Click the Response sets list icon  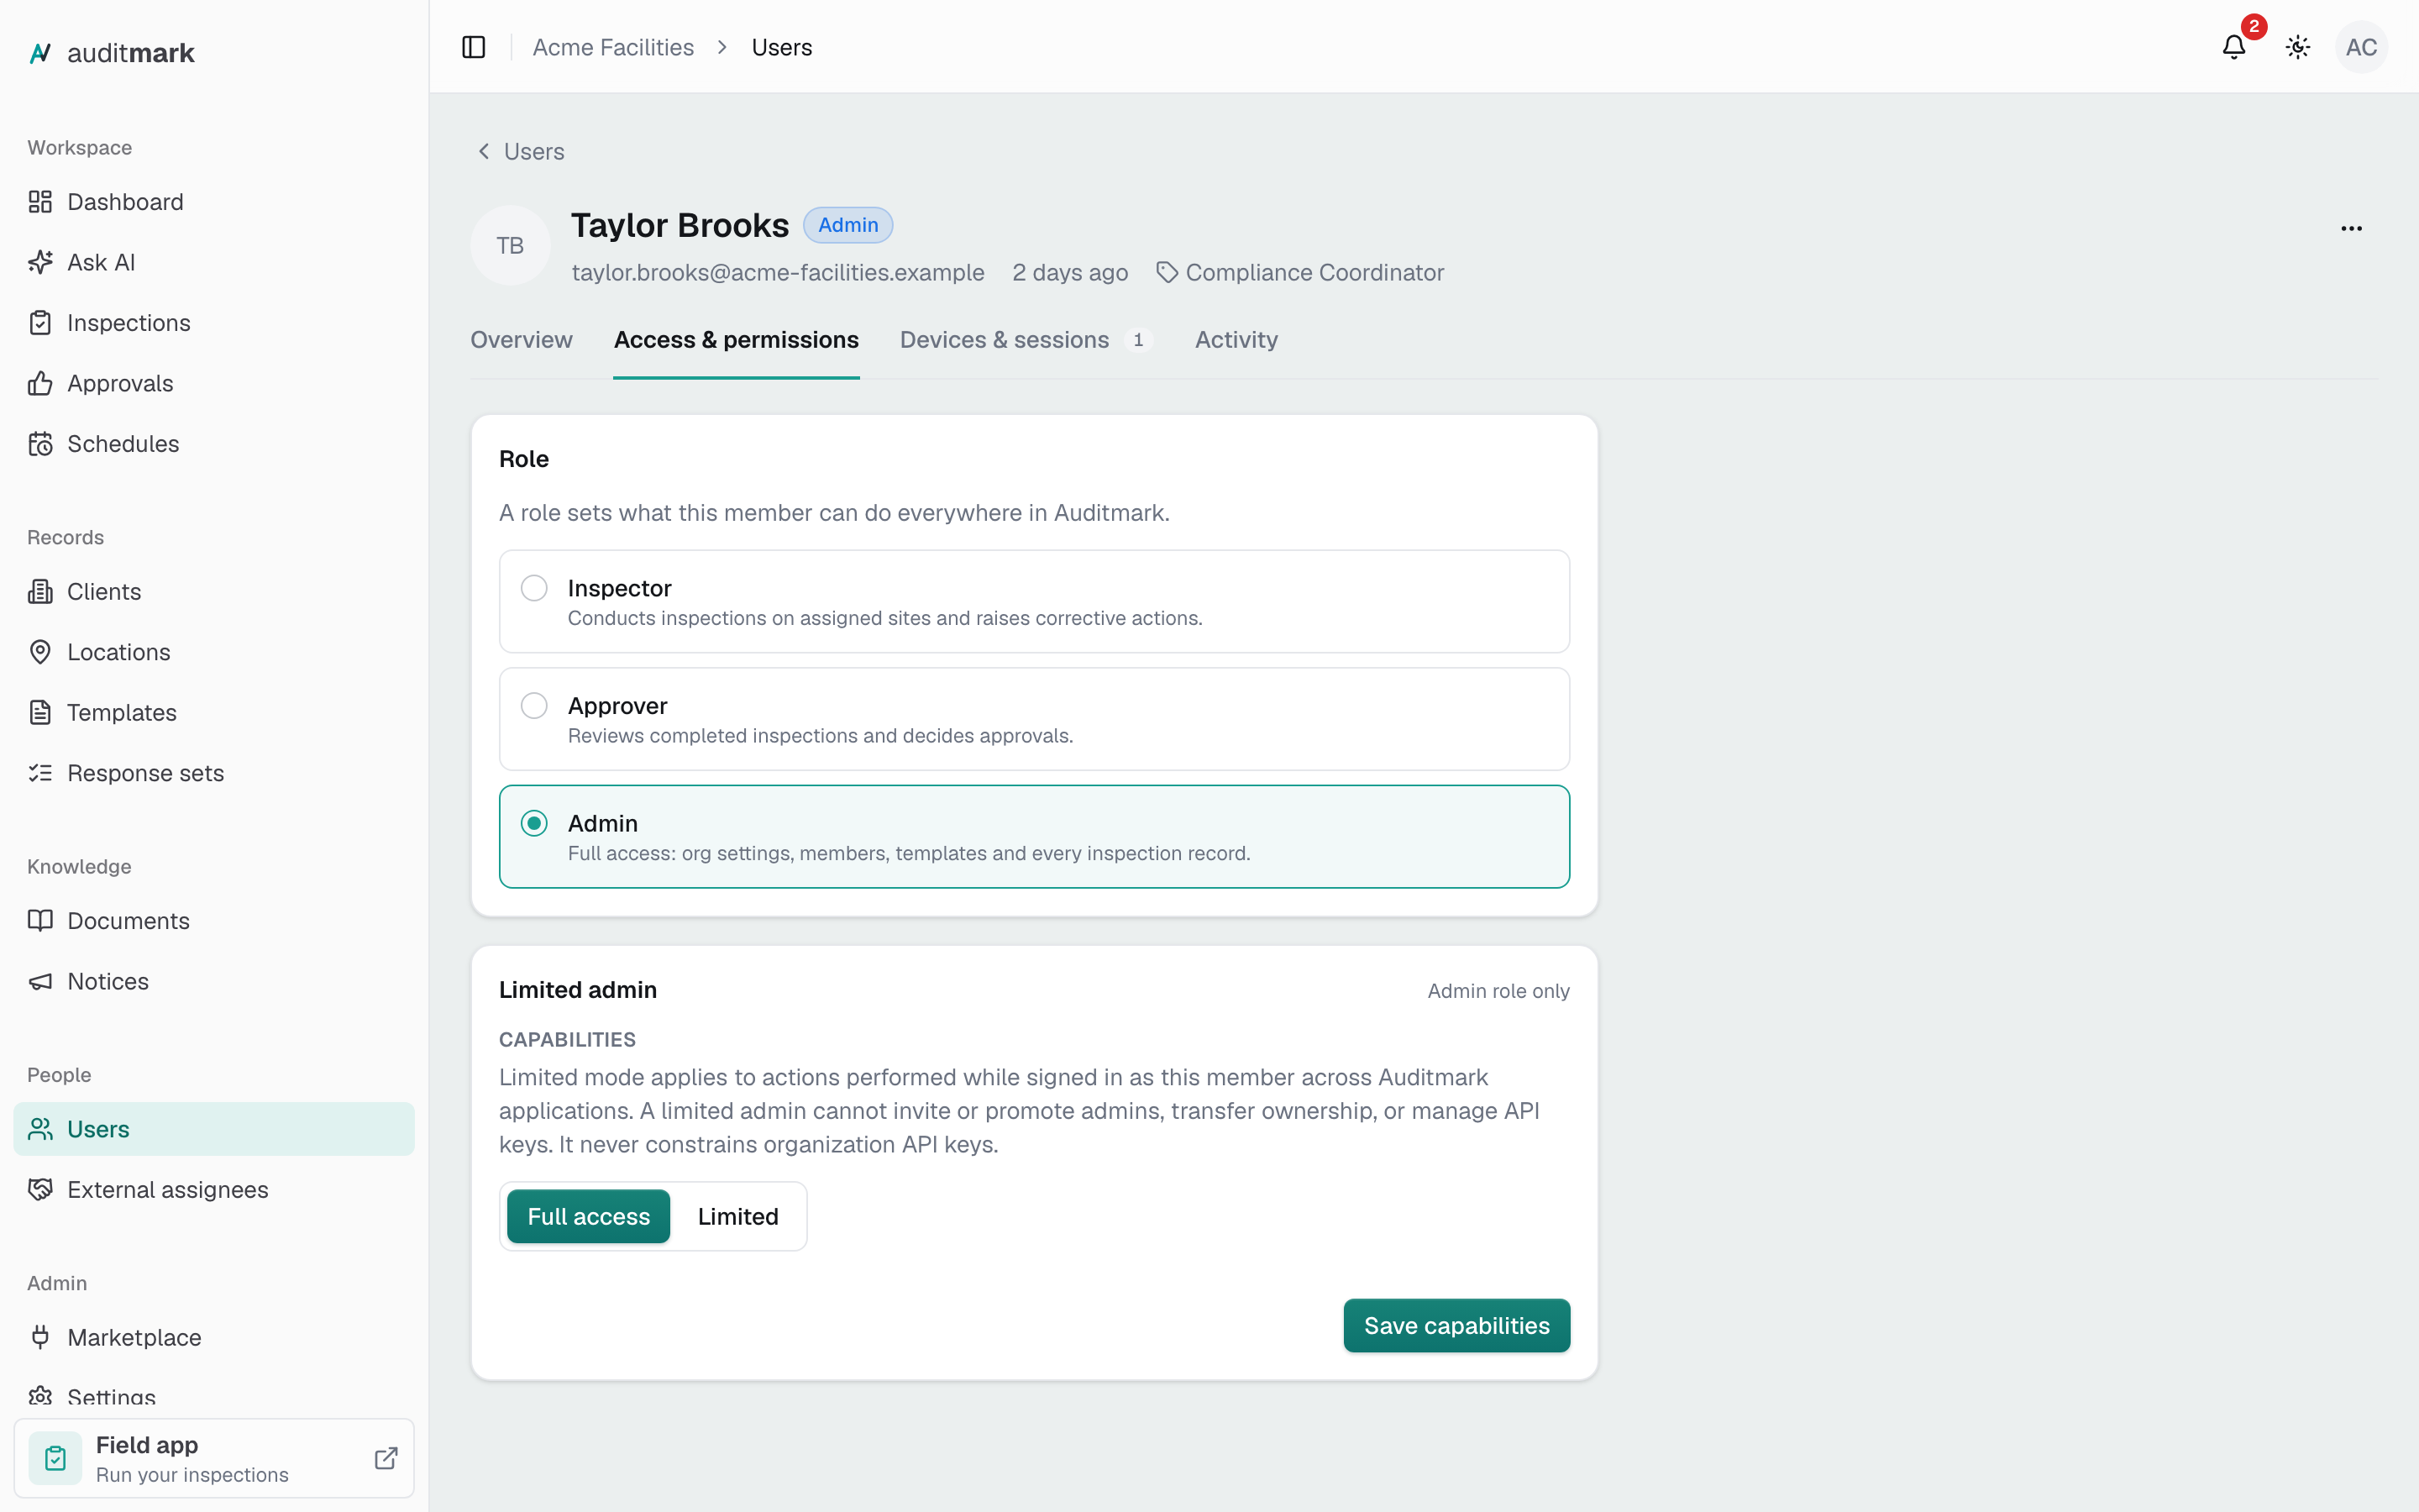(40, 773)
